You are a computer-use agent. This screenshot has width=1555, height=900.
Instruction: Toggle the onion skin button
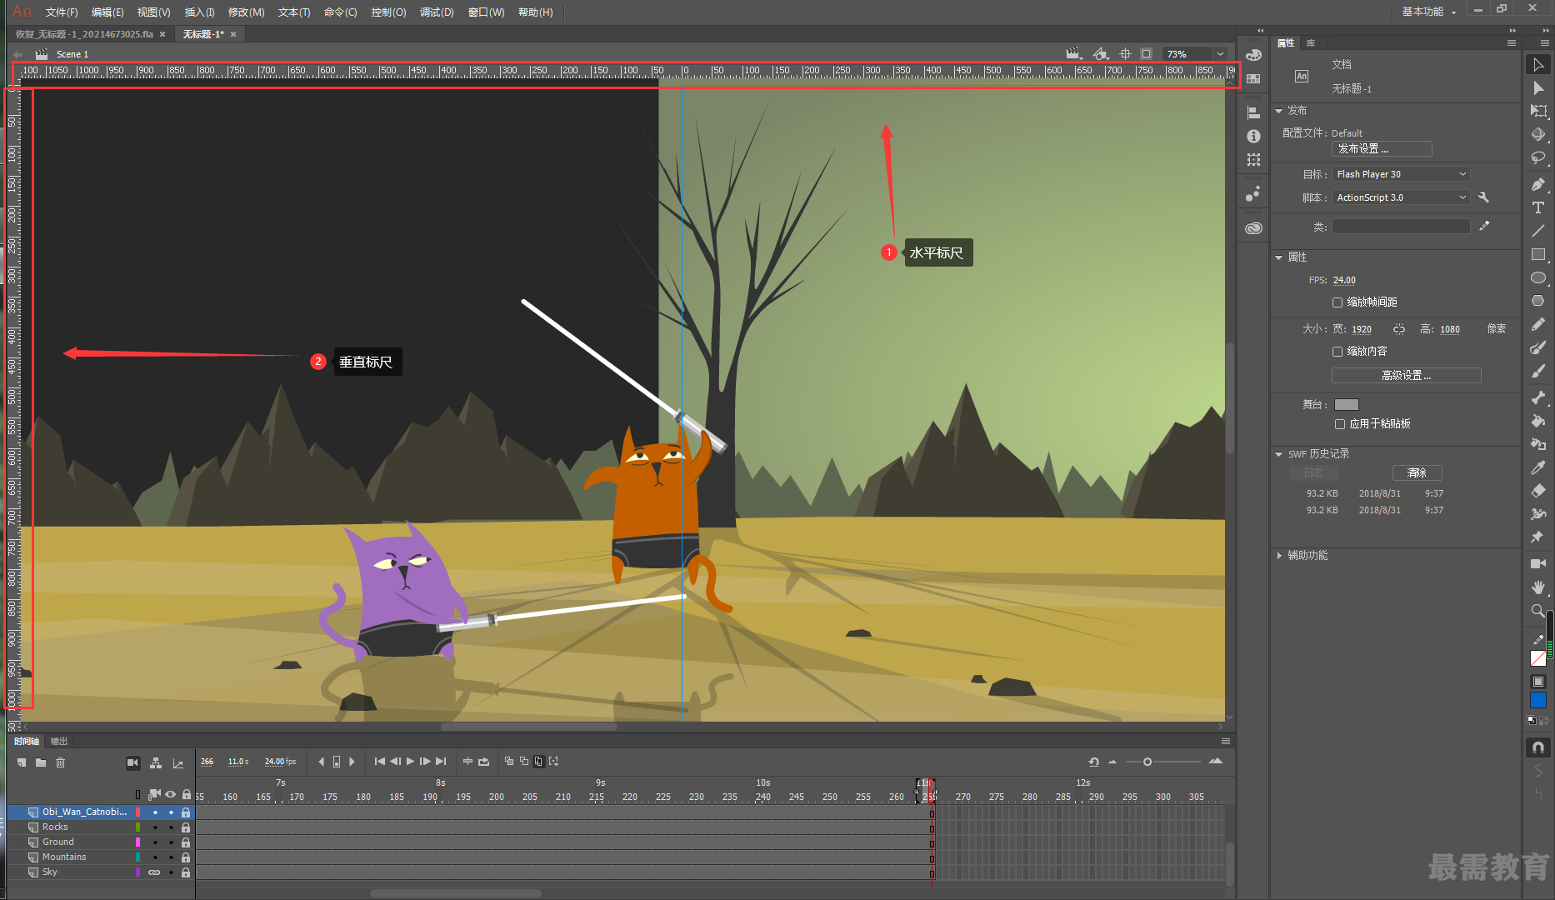pos(509,761)
